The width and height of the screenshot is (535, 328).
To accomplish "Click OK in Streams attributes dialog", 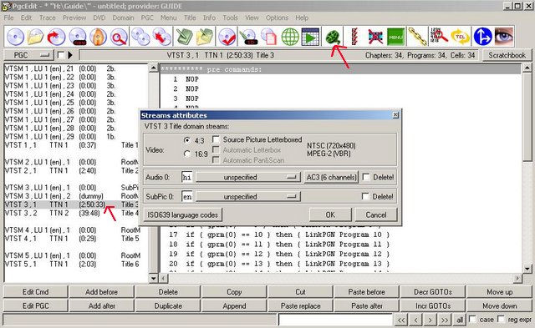I will tap(330, 215).
